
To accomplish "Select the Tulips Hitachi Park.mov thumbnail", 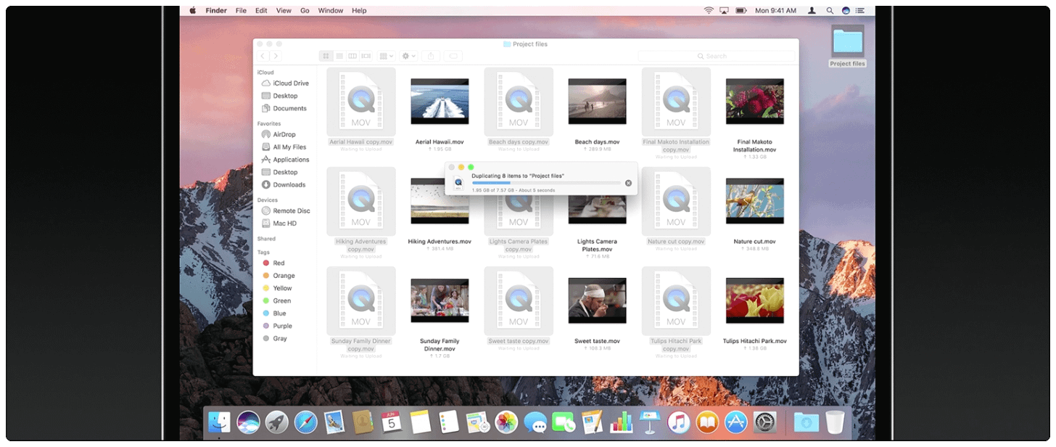I will click(754, 300).
